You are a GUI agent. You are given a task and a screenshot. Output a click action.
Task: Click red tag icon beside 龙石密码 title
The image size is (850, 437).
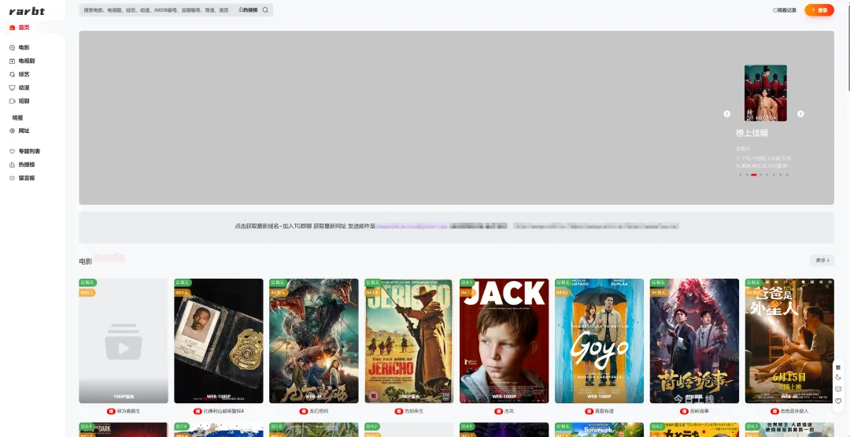(x=303, y=412)
